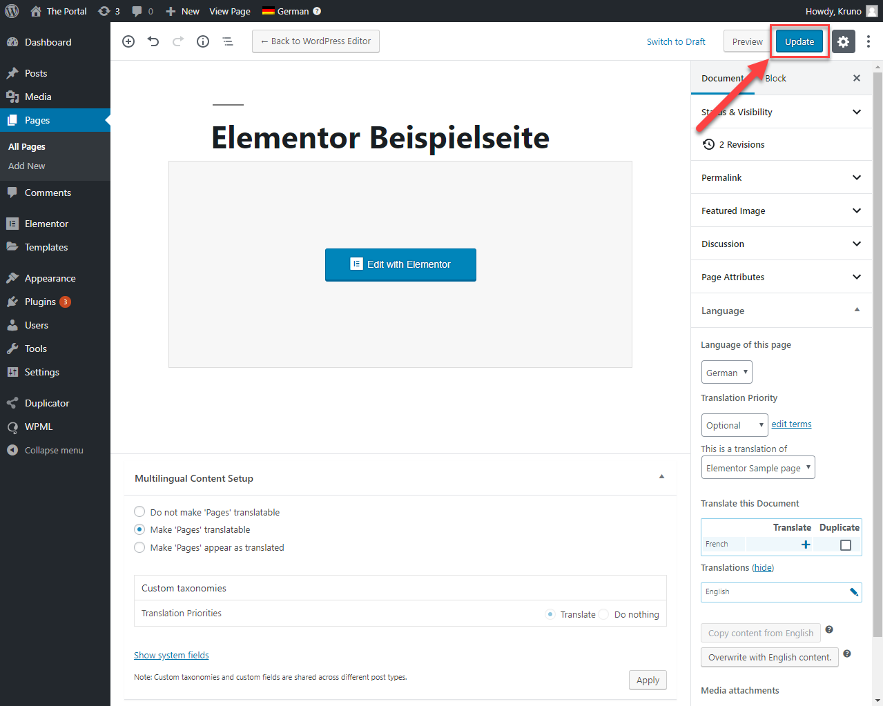Click plus icon to translate into French

click(x=806, y=545)
